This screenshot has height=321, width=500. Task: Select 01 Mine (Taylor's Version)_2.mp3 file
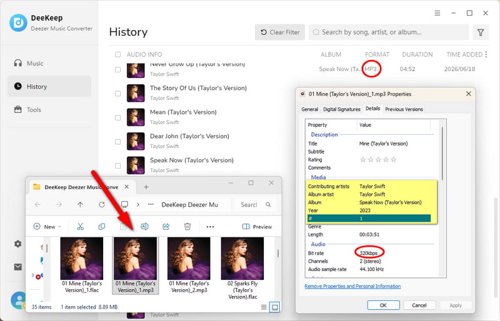[189, 265]
